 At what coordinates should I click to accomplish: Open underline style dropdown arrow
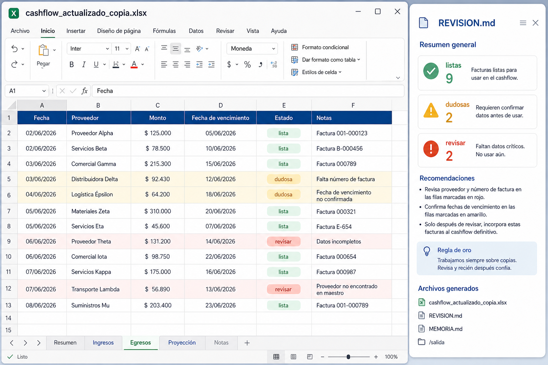coord(105,65)
